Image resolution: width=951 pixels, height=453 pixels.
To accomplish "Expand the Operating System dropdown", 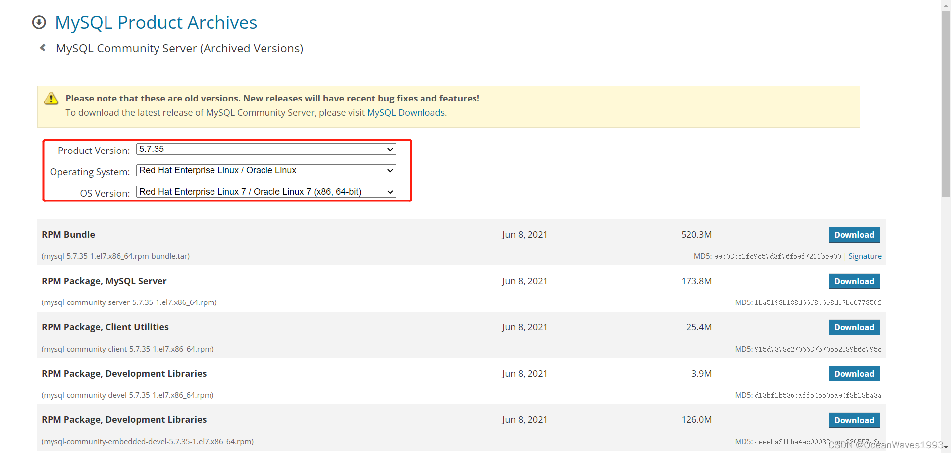I will pyautogui.click(x=266, y=170).
